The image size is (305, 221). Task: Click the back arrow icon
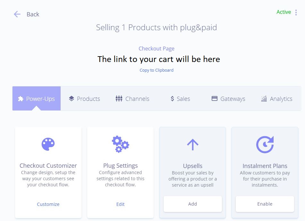[x=17, y=14]
